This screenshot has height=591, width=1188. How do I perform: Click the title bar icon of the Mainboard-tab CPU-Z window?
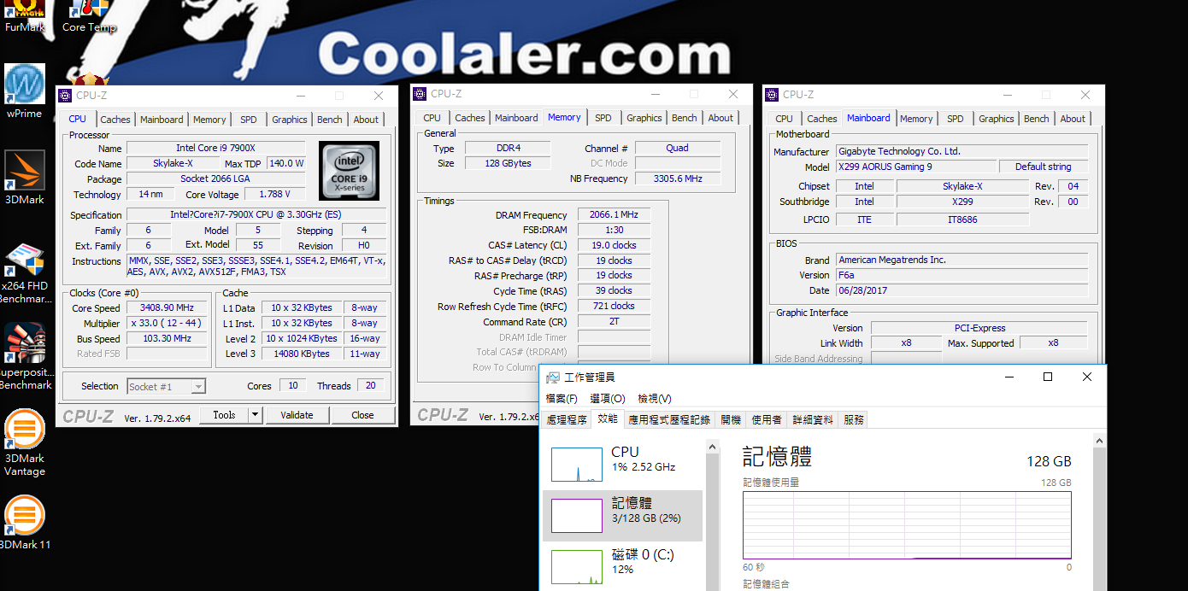click(x=772, y=95)
